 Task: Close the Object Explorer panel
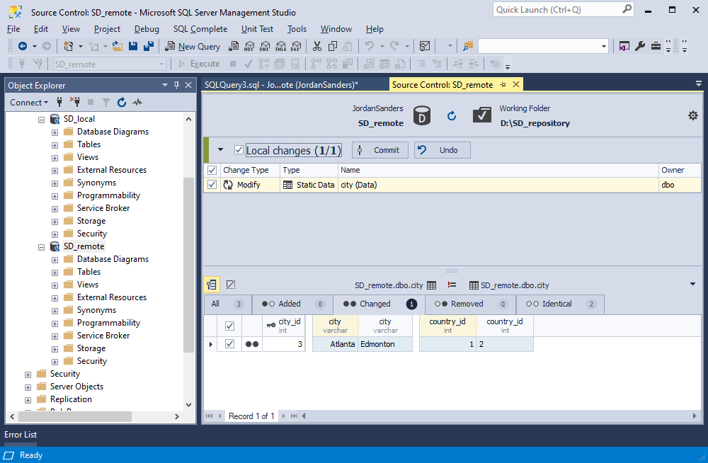coord(189,85)
